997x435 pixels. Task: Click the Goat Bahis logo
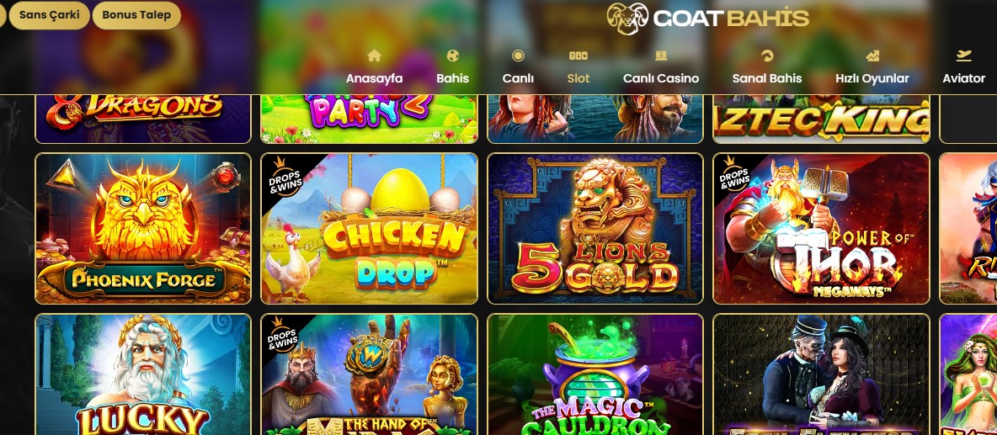tap(707, 19)
